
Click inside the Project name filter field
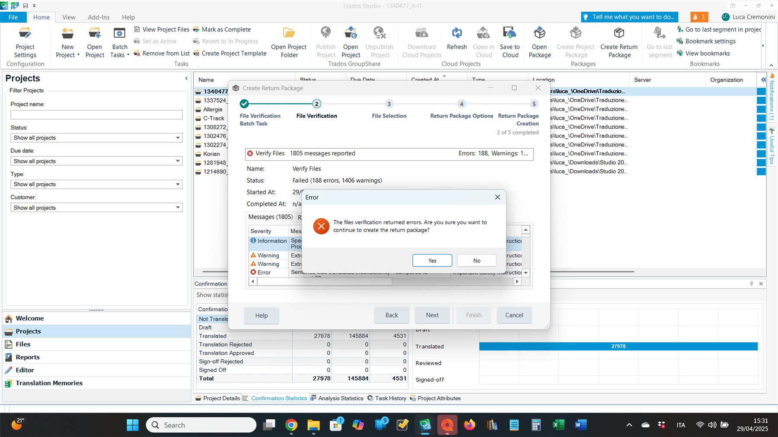(96, 114)
